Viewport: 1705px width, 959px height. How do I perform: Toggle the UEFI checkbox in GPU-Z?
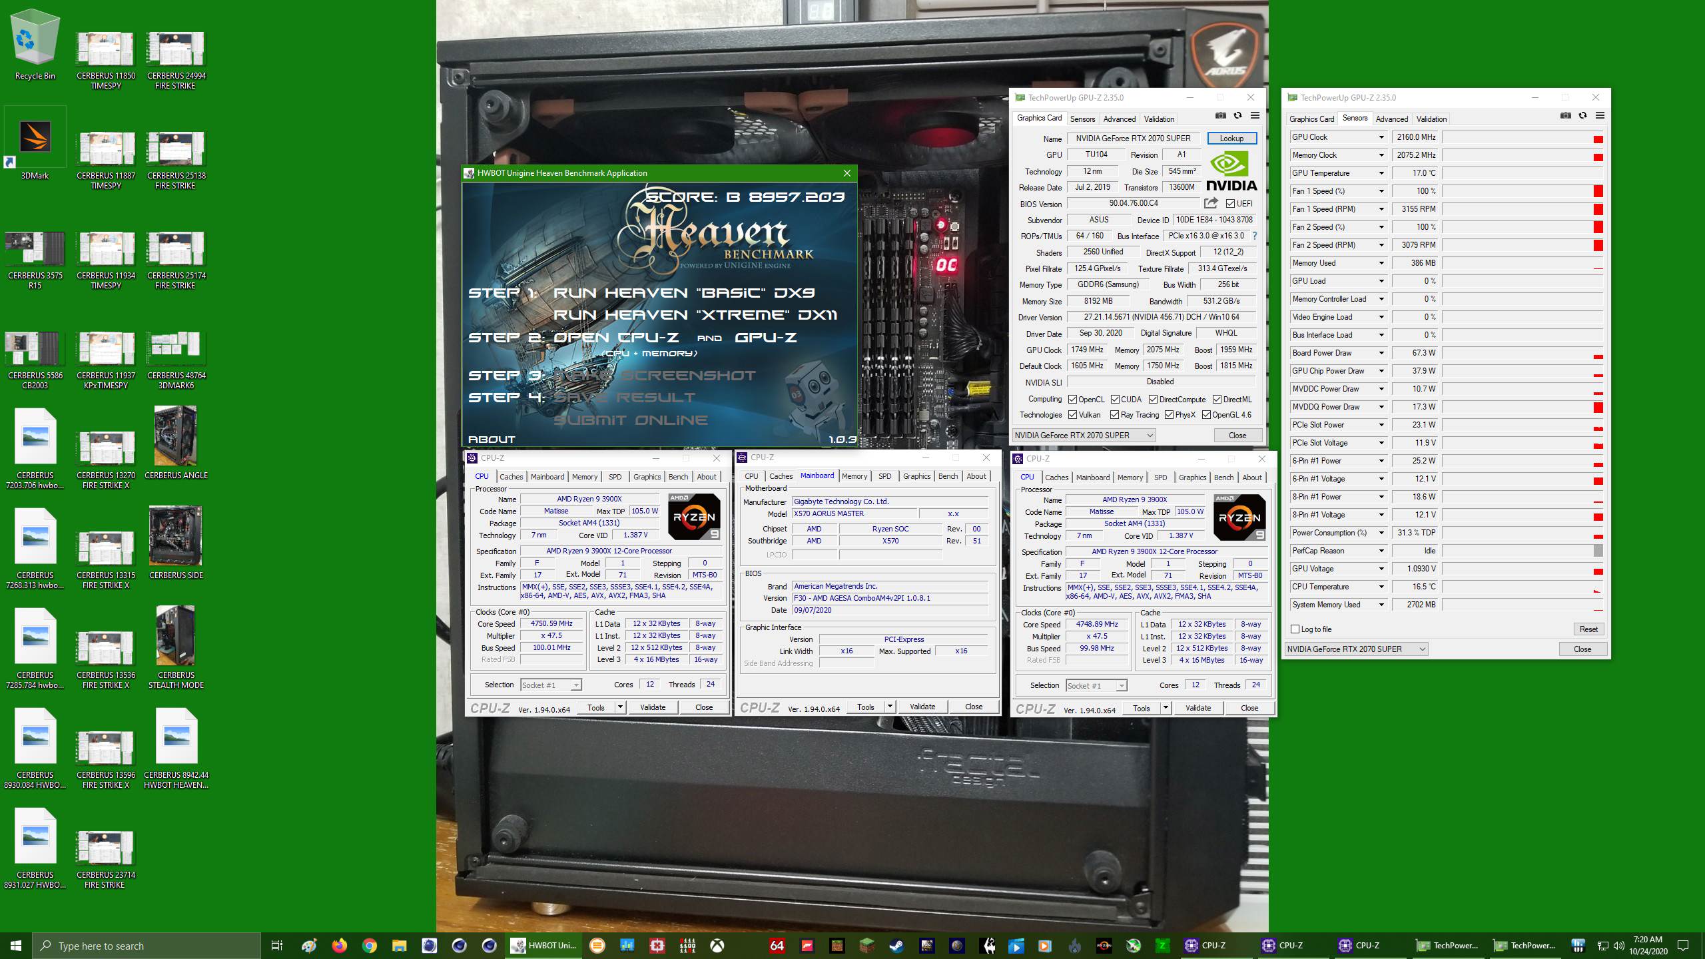pyautogui.click(x=1229, y=204)
